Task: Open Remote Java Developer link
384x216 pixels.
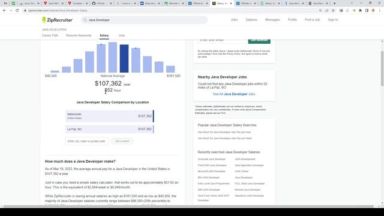Action: pos(248,190)
